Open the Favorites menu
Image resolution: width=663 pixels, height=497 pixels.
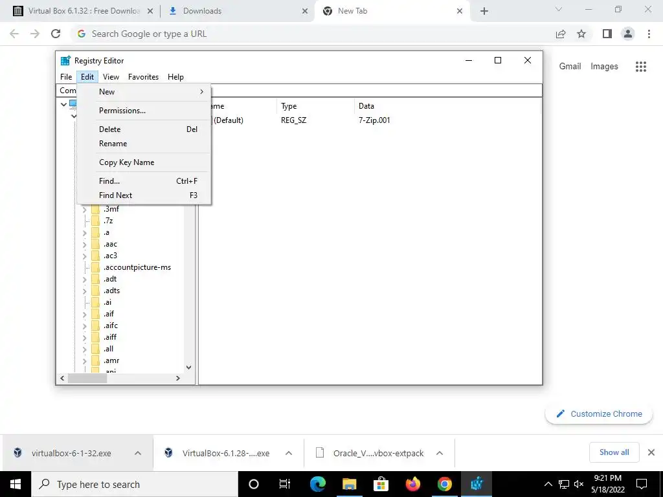[x=143, y=77]
